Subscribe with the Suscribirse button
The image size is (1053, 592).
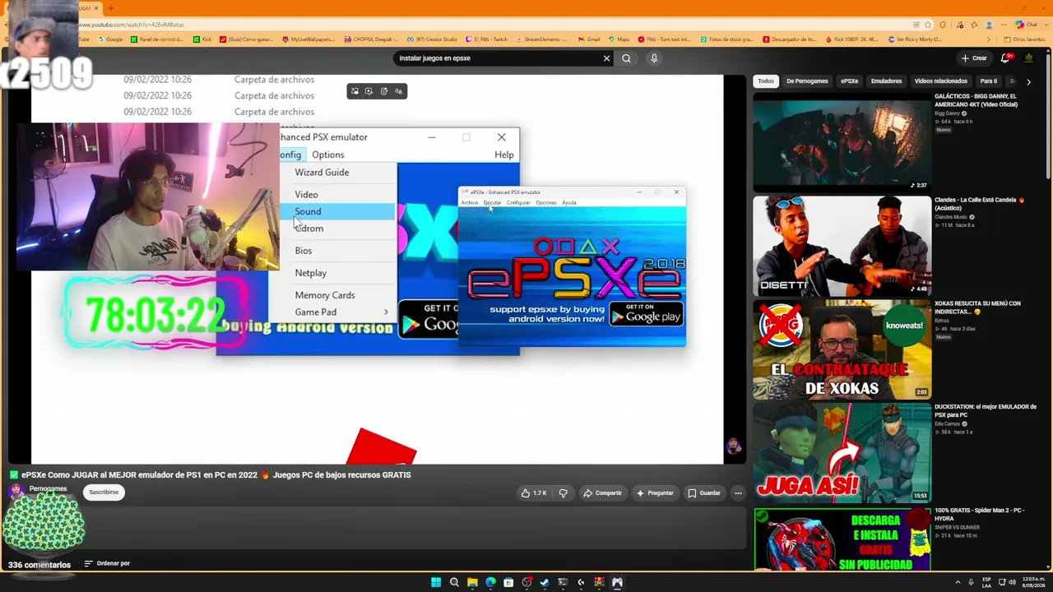pyautogui.click(x=104, y=493)
